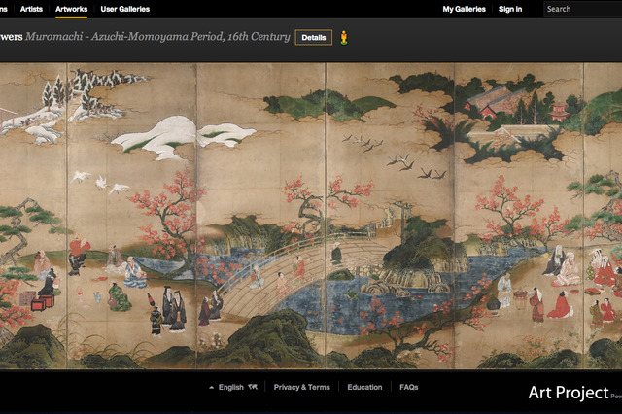622x414 pixels.
Task: Open the Education link
Action: click(x=364, y=387)
